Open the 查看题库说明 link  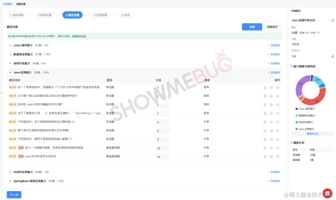79,36
